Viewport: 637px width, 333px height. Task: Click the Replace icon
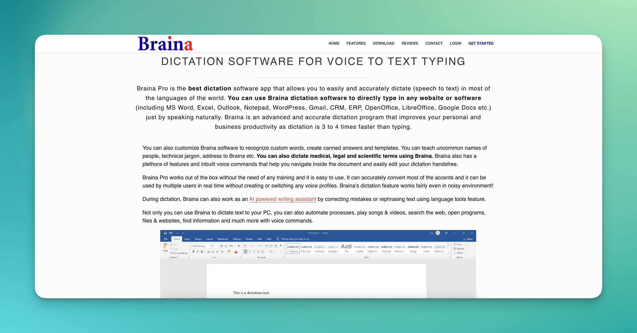click(x=459, y=249)
